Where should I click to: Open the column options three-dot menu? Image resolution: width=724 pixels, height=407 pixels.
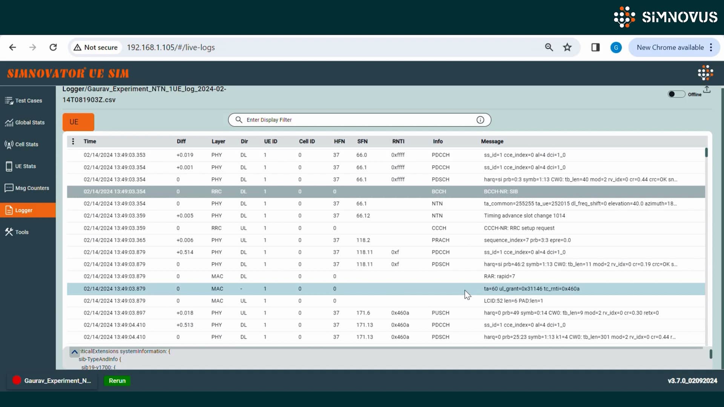click(72, 141)
